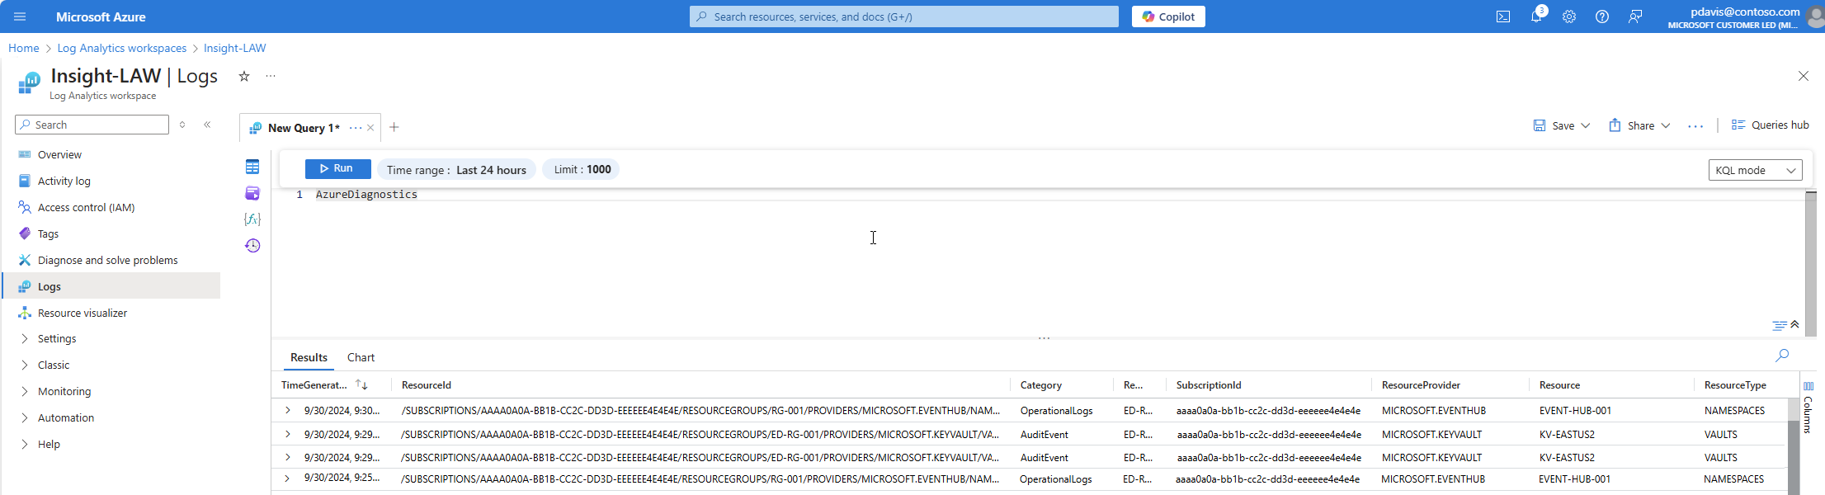Open portal settings gear
This screenshot has height=495, width=1825.
[1569, 16]
